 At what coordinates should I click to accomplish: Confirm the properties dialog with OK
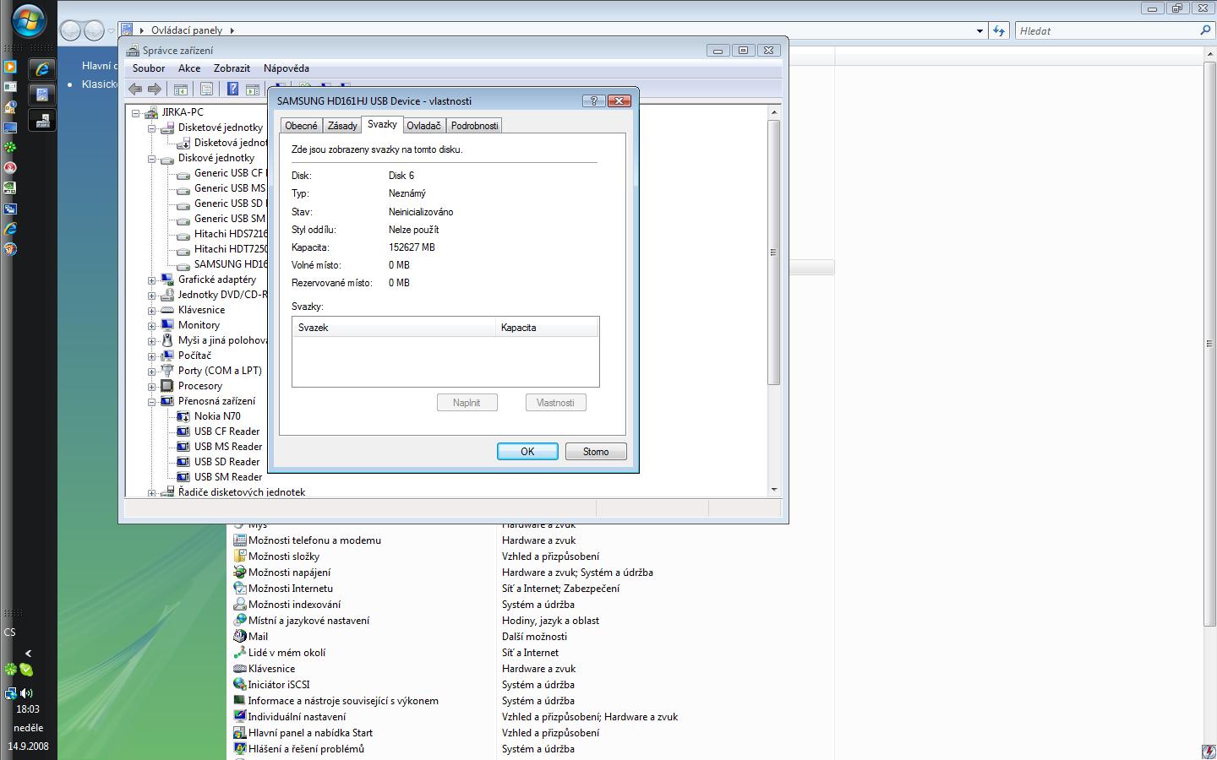point(527,452)
